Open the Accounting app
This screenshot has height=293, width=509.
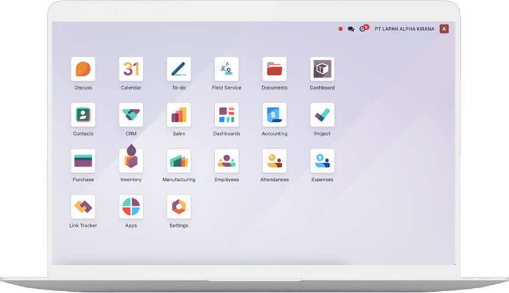[x=274, y=115]
